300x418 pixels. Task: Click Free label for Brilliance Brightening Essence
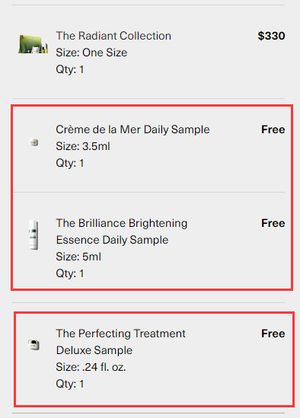[x=273, y=223]
